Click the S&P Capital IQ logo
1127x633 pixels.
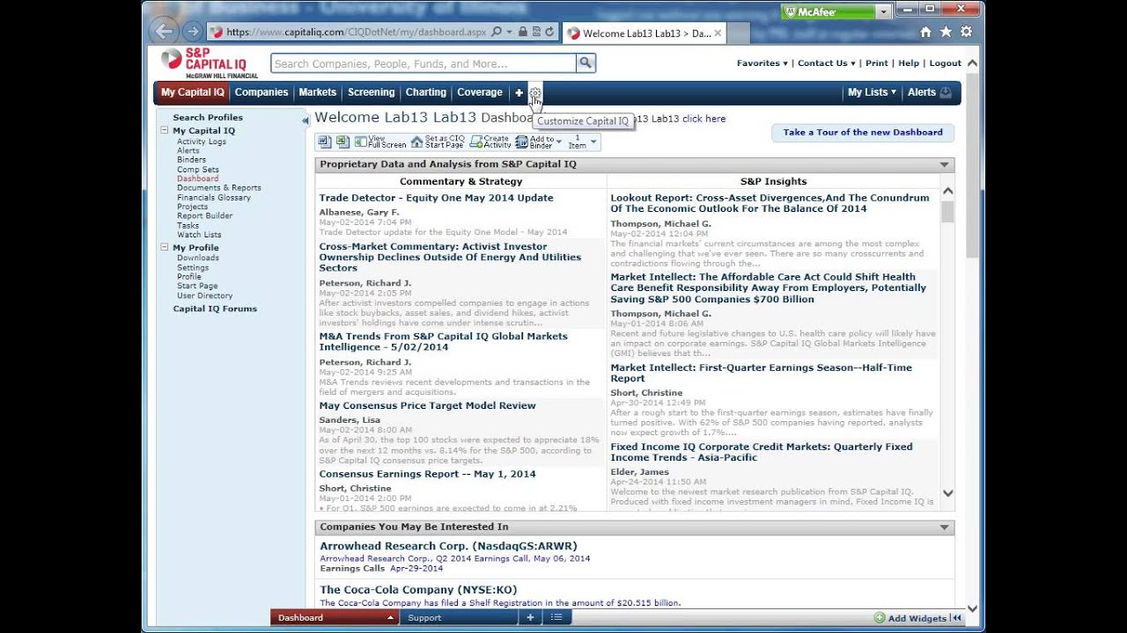point(210,63)
